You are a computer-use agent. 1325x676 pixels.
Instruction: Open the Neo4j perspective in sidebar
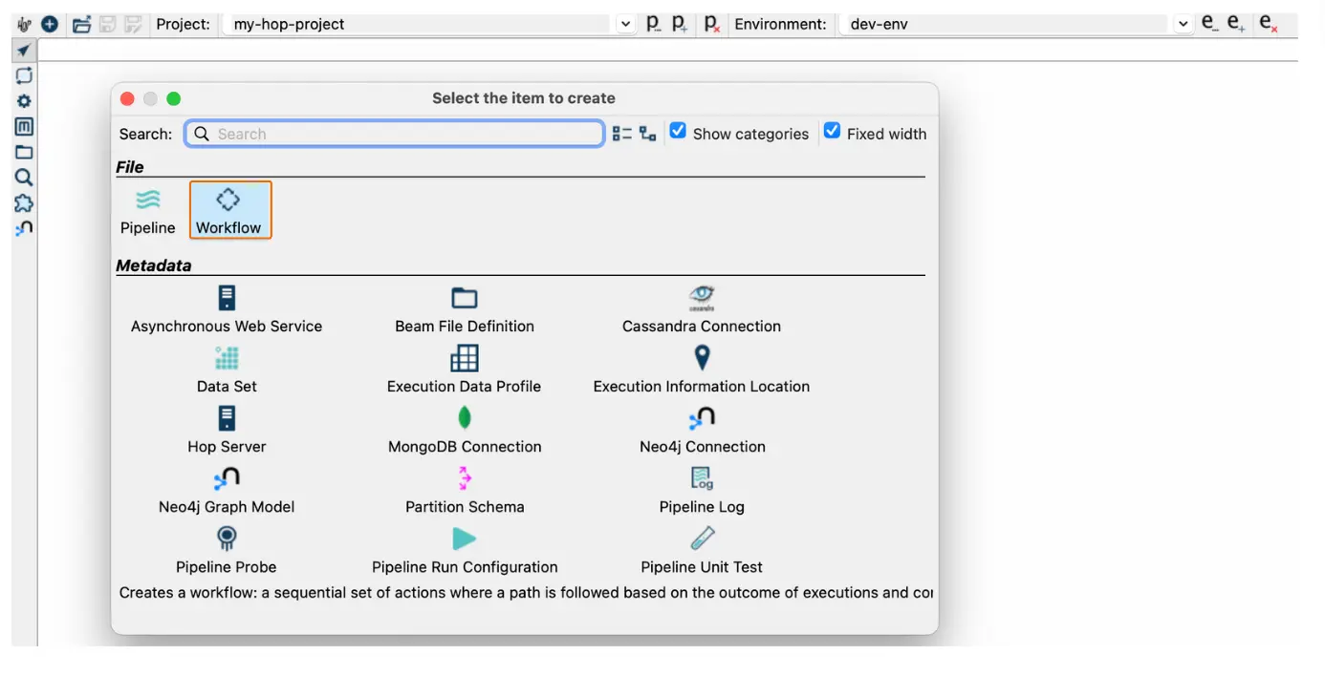24,228
